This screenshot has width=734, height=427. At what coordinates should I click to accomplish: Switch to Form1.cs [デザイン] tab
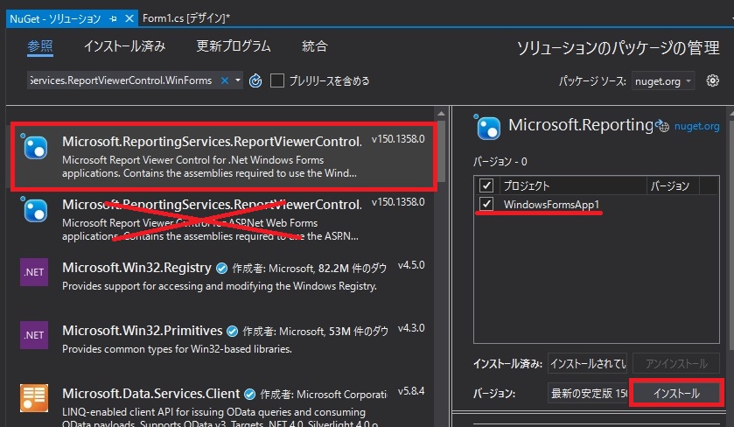click(x=185, y=18)
